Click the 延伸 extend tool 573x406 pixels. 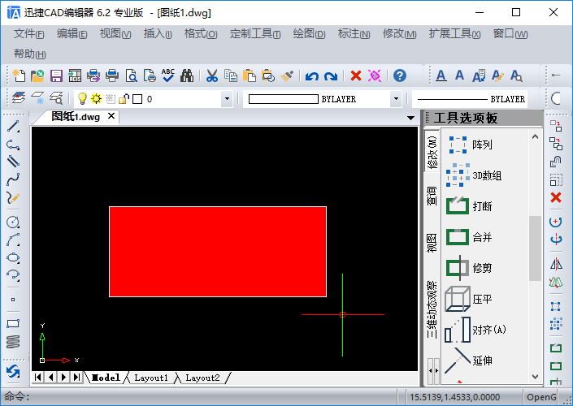(x=469, y=361)
